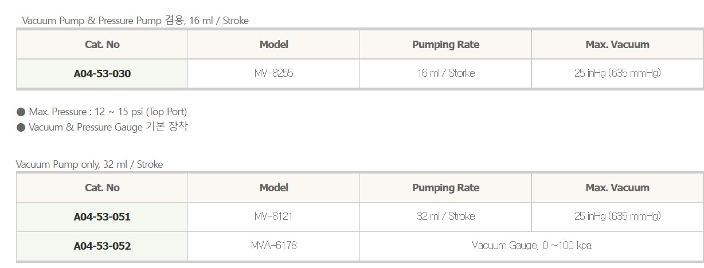Click Pumping Rate header in first table
Image resolution: width=704 pixels, height=268 pixels.
coord(445,45)
